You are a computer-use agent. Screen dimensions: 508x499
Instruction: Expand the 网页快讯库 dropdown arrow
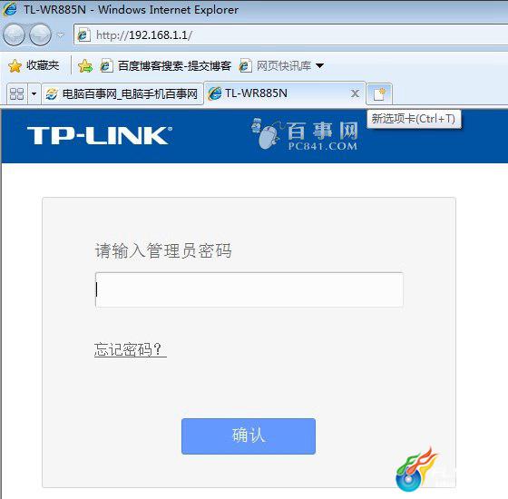[x=319, y=65]
